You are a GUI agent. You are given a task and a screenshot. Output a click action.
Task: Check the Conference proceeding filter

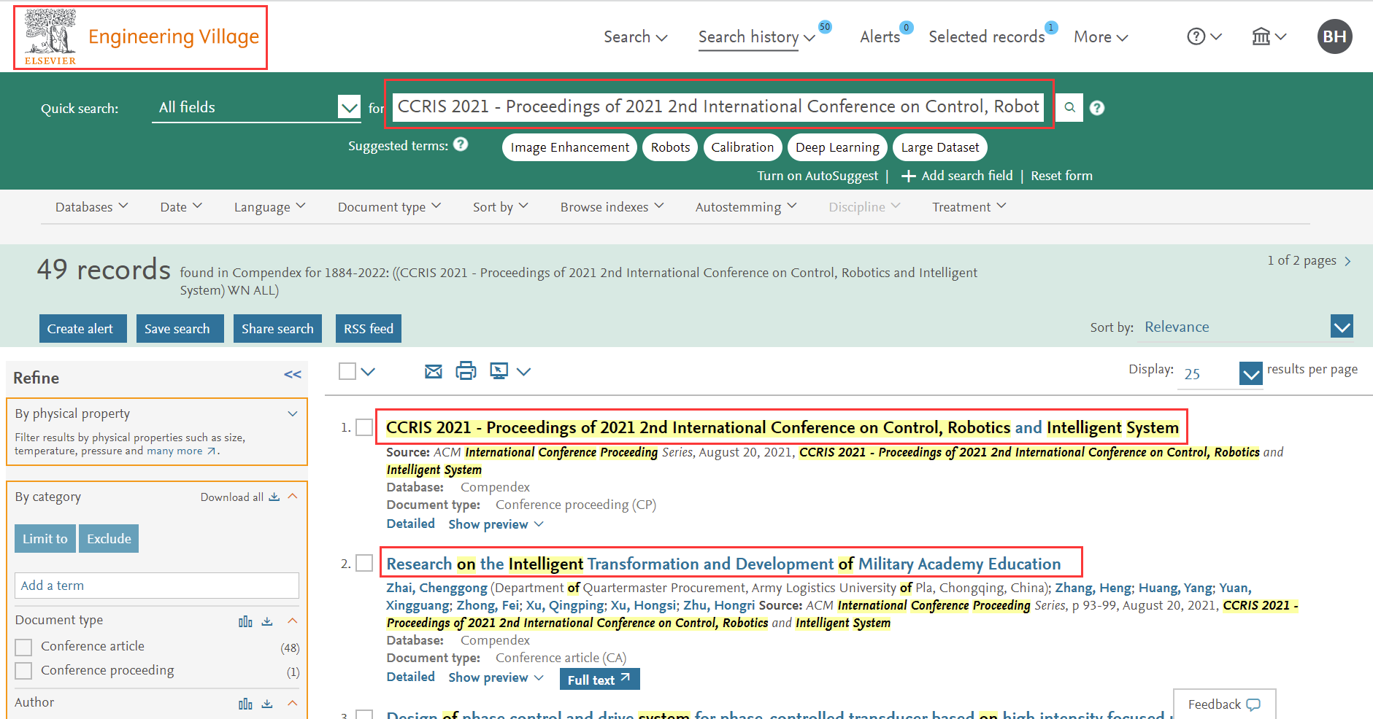pos(23,671)
